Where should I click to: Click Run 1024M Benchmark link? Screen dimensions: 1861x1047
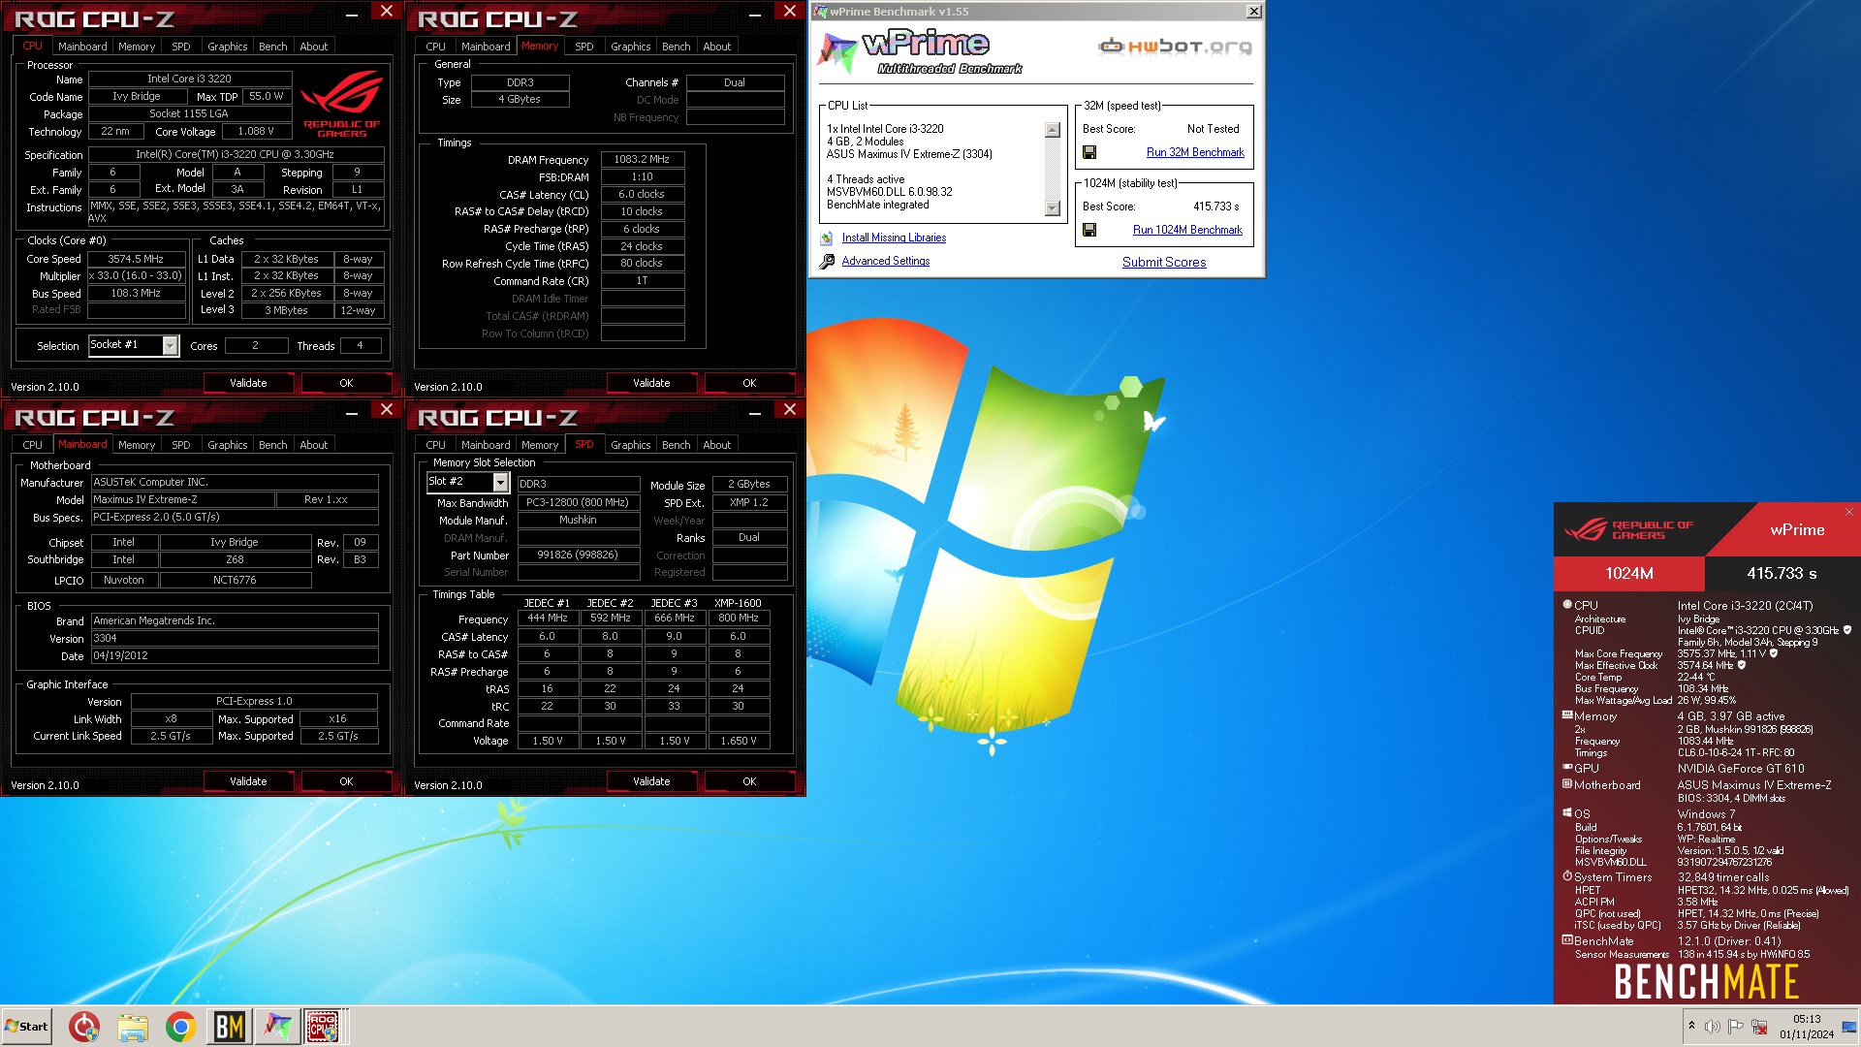[x=1187, y=230]
